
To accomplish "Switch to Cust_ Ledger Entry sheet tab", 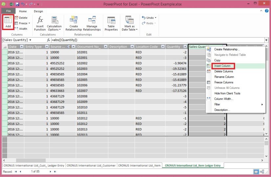I will point(34,166).
